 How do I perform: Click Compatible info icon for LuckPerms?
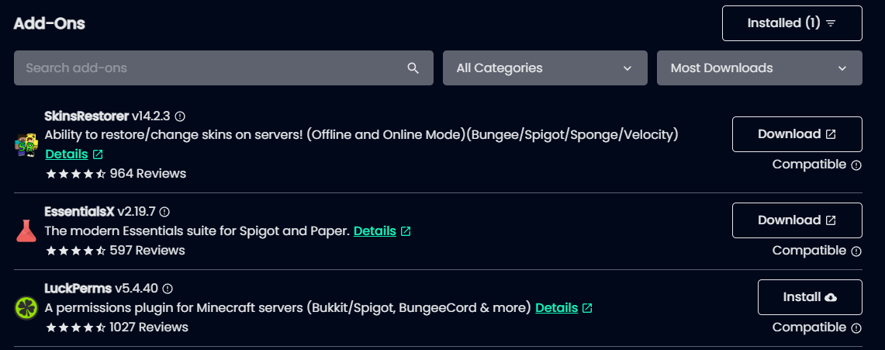[856, 327]
